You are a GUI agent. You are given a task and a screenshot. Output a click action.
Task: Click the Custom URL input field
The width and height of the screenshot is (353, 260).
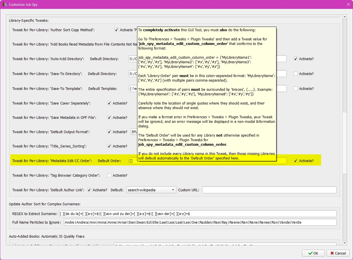tap(269, 190)
